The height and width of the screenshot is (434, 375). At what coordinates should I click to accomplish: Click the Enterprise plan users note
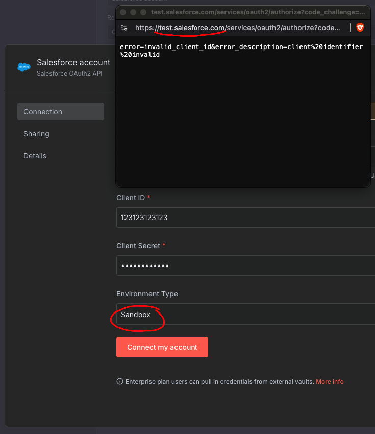point(220,382)
